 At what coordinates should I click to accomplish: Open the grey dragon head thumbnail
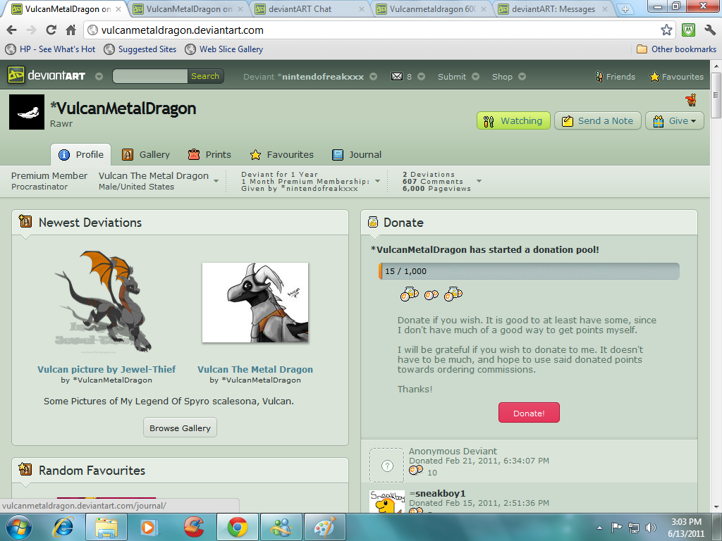255,303
